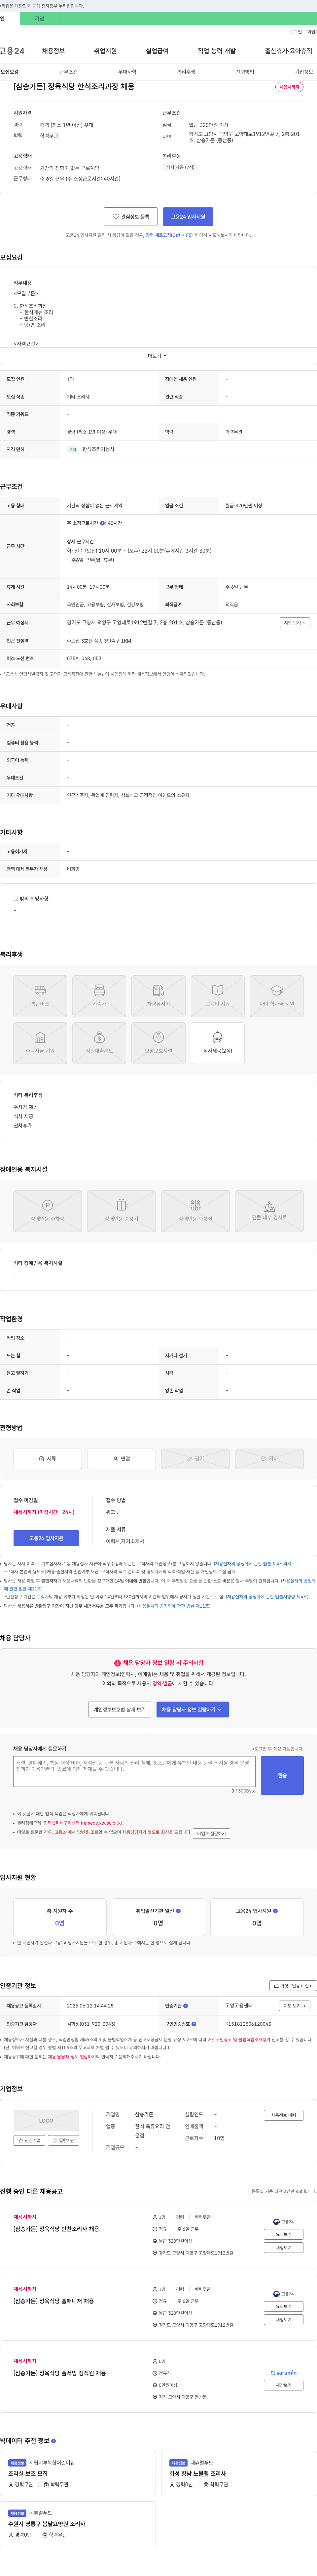Screen dimensions: 317x2576
Task: Click the 기숙사 welfare icon
Action: pyautogui.click(x=99, y=990)
